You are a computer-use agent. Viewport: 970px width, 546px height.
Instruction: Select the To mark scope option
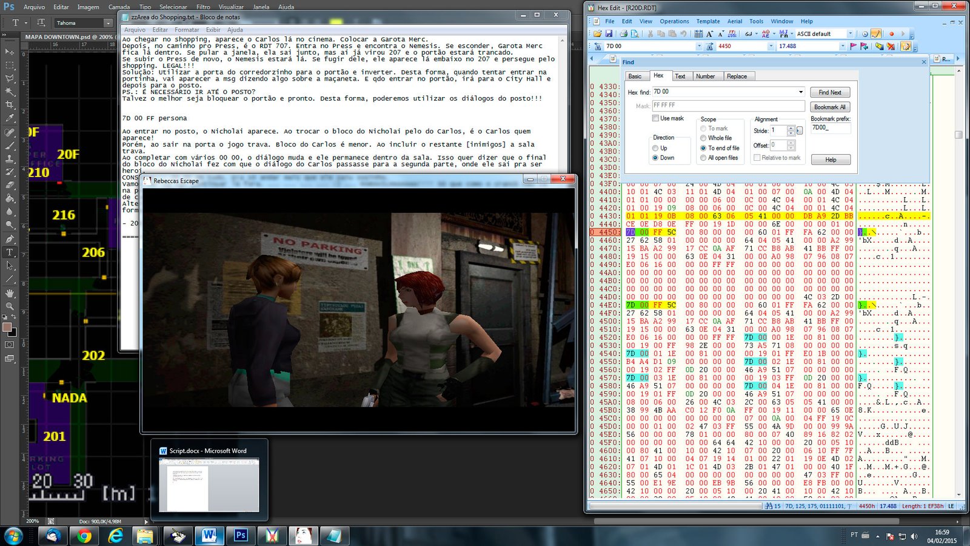tap(703, 129)
